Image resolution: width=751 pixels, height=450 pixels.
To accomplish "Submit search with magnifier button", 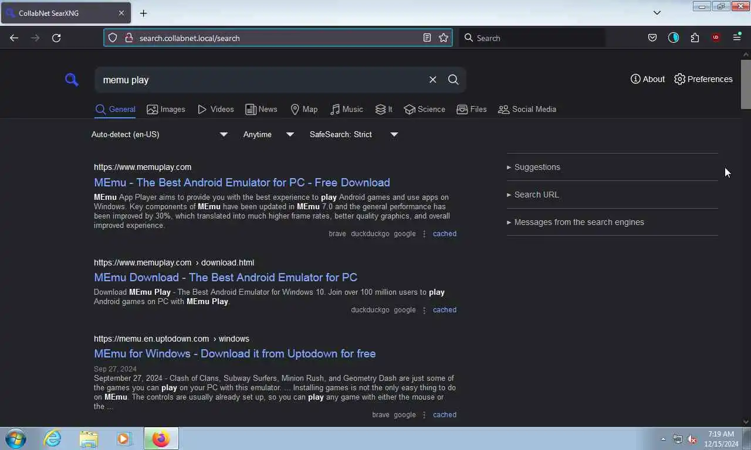I will [x=453, y=80].
